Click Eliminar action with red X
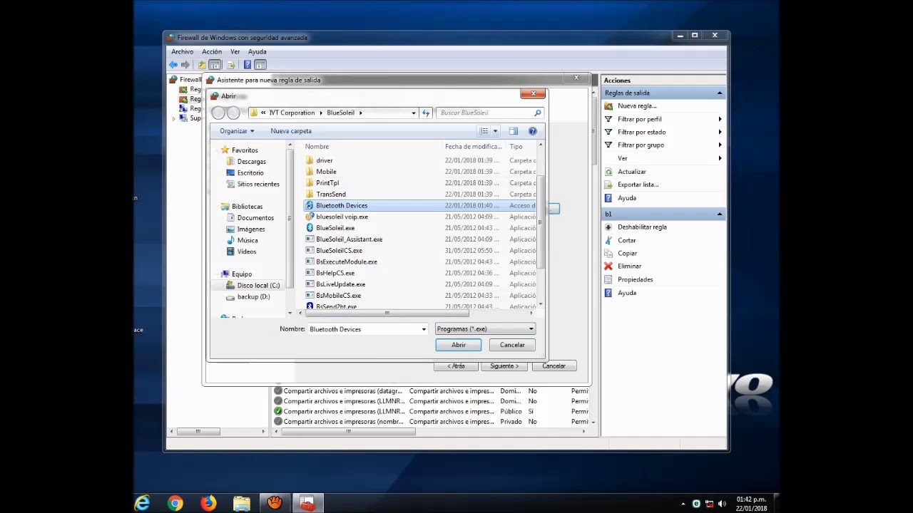 tap(629, 266)
